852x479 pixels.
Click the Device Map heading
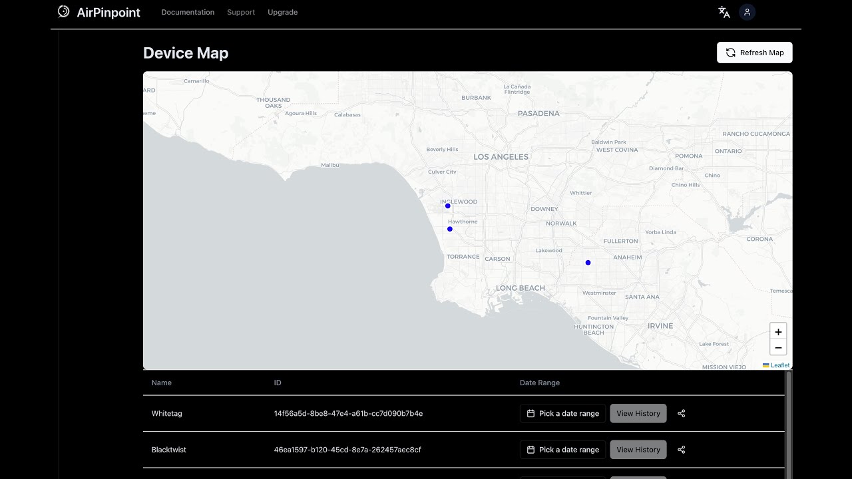point(186,53)
